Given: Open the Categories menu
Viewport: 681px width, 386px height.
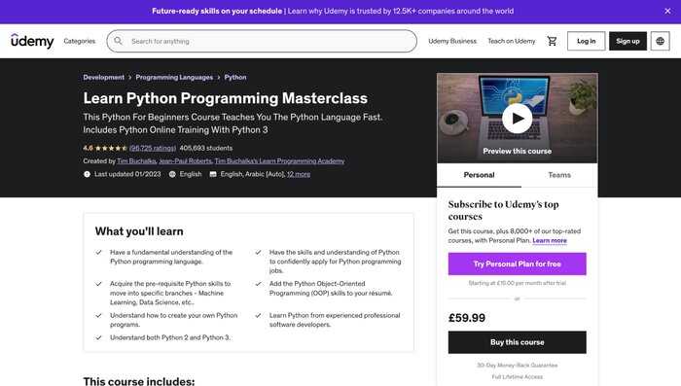Looking at the screenshot, I should point(80,41).
